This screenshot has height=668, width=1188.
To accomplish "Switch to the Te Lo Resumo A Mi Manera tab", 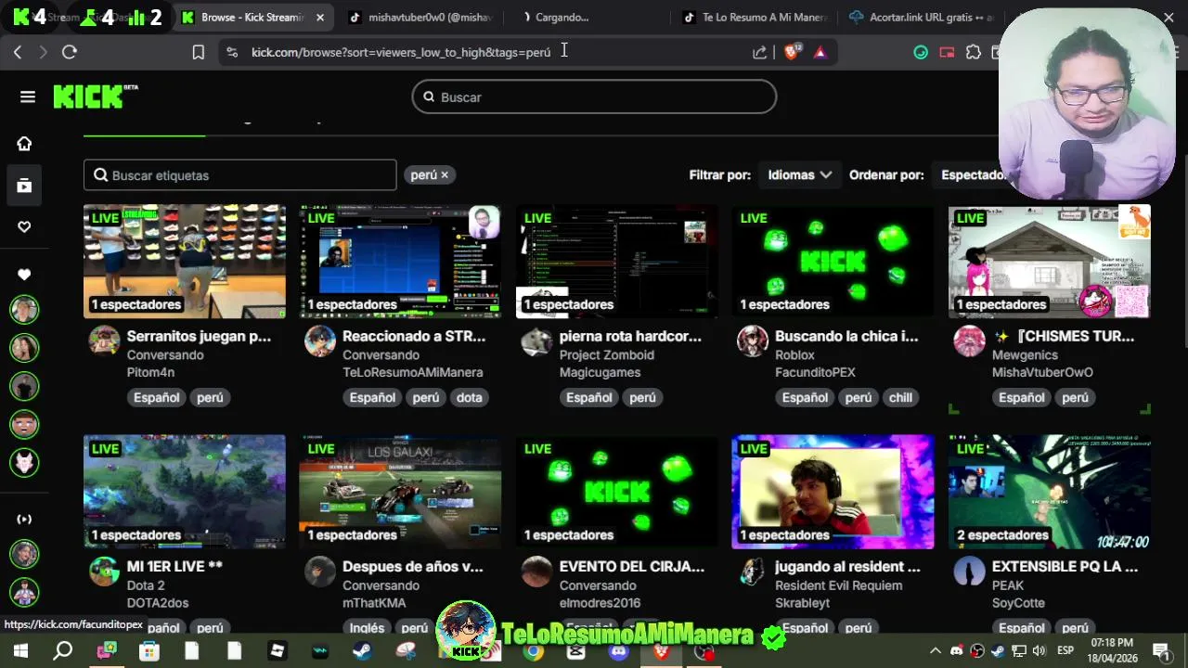I will coord(754,17).
